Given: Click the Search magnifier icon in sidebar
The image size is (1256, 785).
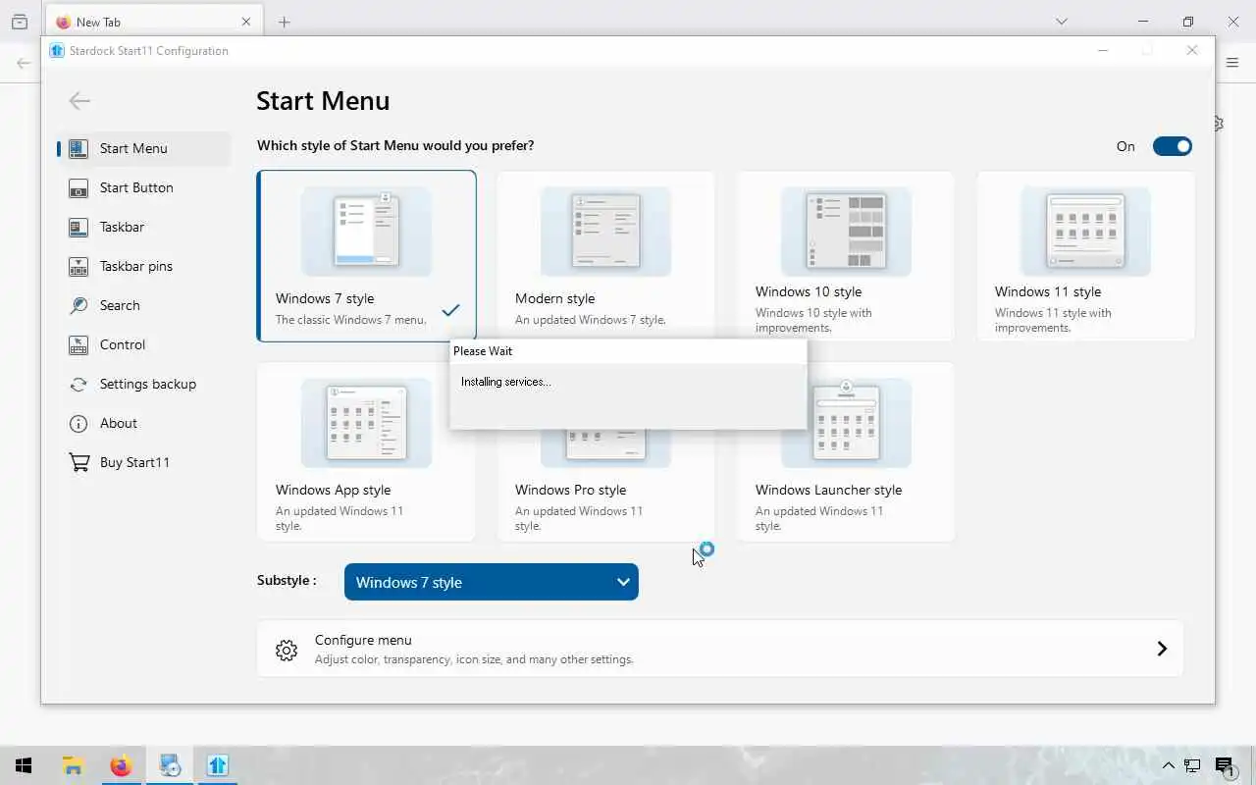Looking at the screenshot, I should click(x=78, y=305).
